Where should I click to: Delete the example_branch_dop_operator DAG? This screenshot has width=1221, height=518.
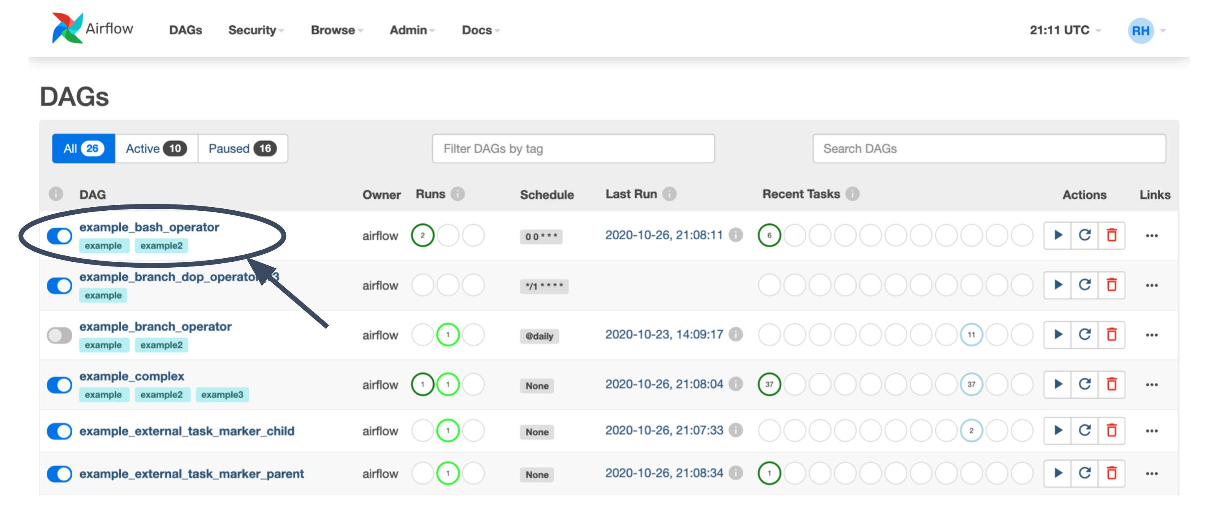click(1112, 285)
